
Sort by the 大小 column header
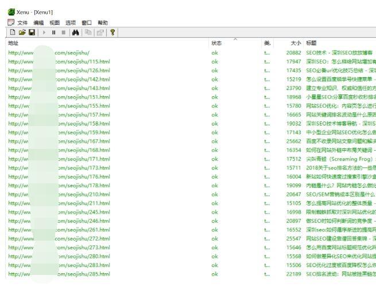point(289,43)
